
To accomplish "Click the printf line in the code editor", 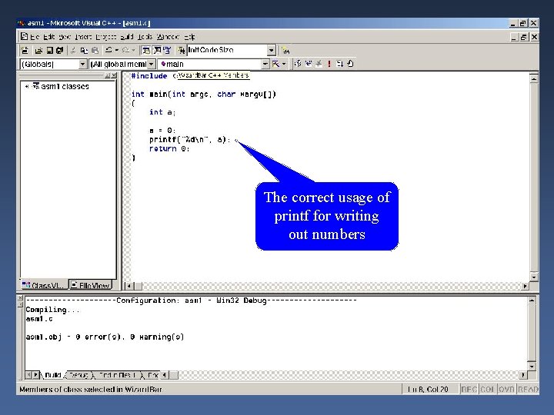I will point(189,140).
